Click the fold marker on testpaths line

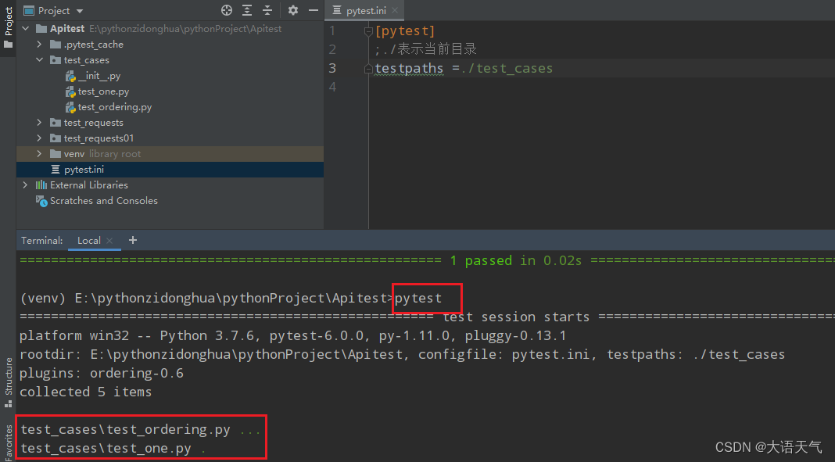[x=368, y=69]
